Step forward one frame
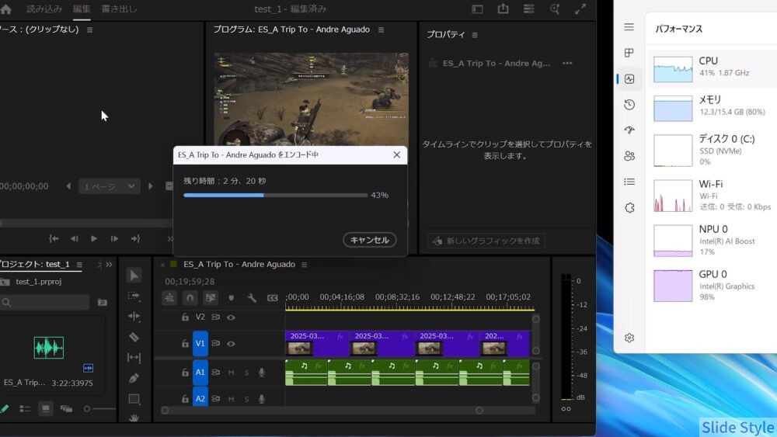The image size is (777, 437). (x=114, y=238)
